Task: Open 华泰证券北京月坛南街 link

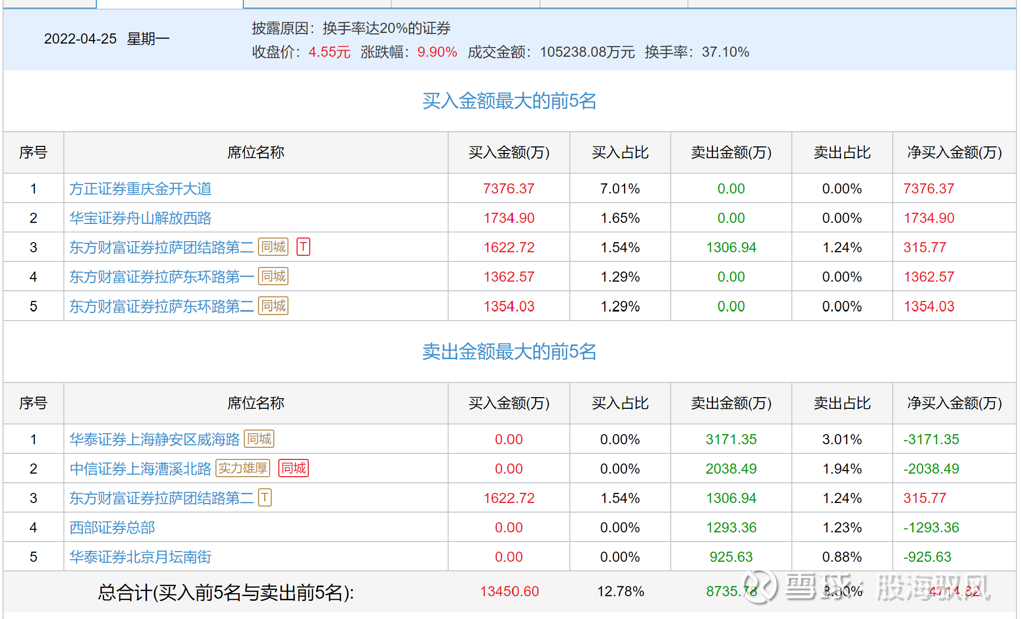Action: coord(140,557)
